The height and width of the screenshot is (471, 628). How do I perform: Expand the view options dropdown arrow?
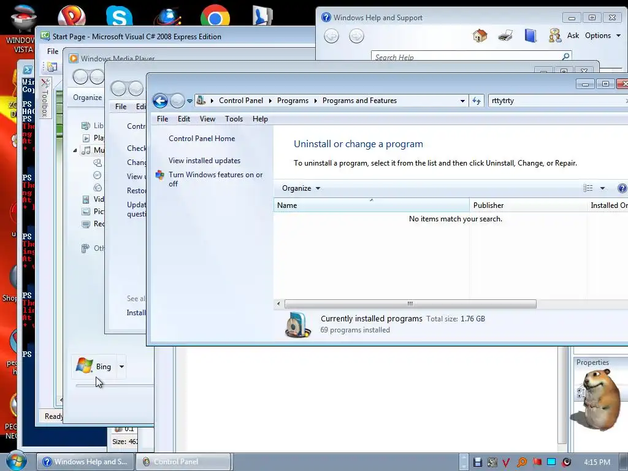(602, 188)
